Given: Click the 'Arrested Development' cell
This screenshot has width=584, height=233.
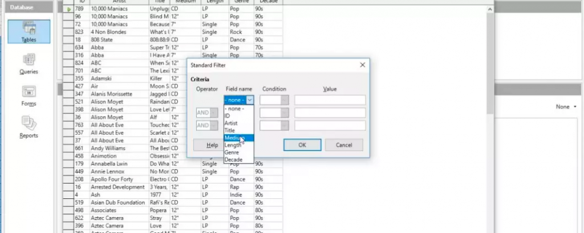Looking at the screenshot, I should pos(119,187).
